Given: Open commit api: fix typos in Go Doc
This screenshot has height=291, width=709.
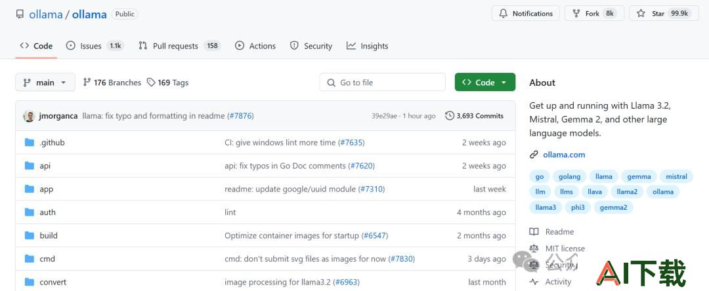Looking at the screenshot, I should pyautogui.click(x=286, y=166).
